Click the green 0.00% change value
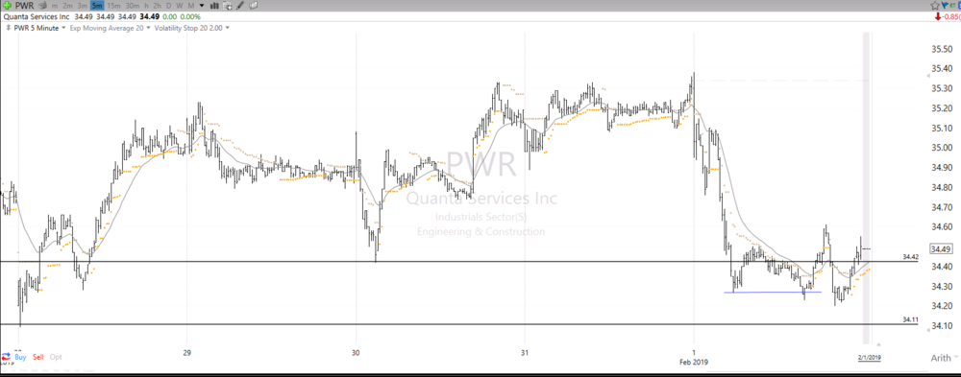The height and width of the screenshot is (377, 961). [190, 16]
